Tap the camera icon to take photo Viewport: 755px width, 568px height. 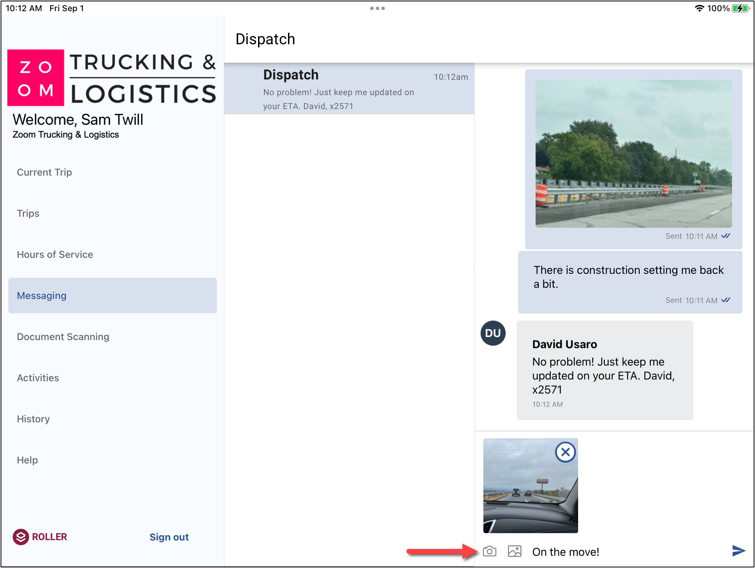489,551
